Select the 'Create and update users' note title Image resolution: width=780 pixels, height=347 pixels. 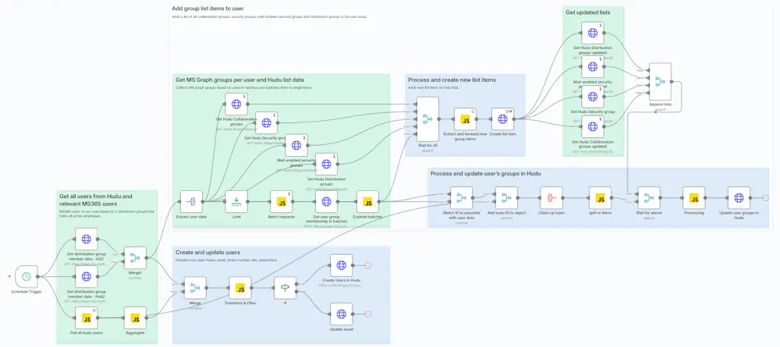[x=207, y=252]
